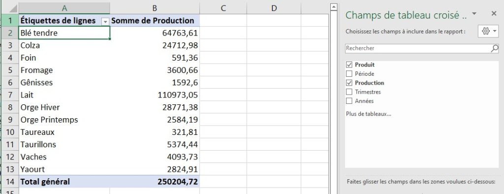Select the Taureaux cell
The image size is (504, 194).
point(64,132)
